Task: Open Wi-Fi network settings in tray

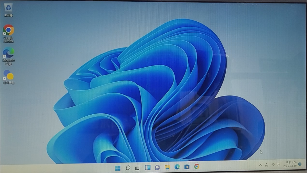Action: coord(273,165)
